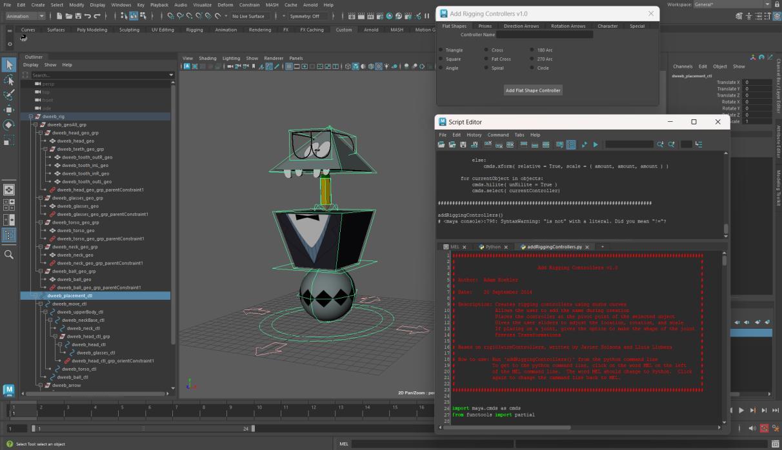Open the Rigging shelf tab
782x450 pixels.
[194, 30]
